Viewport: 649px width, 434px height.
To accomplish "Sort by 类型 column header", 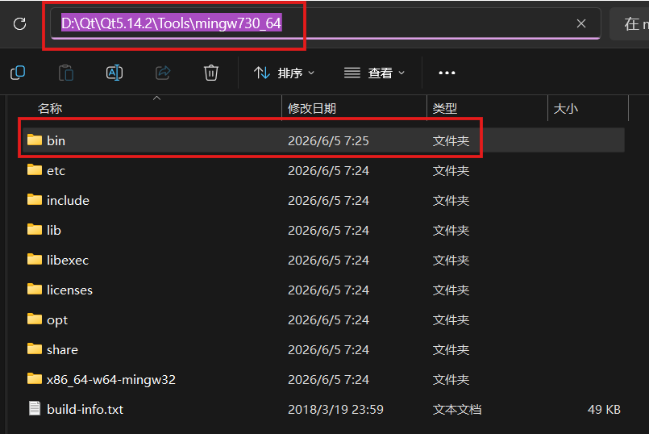I will click(x=444, y=108).
